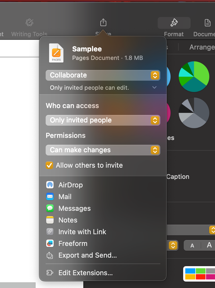This screenshot has width=215, height=288.
Task: Open the Can make changes permissions dropdown
Action: click(103, 150)
